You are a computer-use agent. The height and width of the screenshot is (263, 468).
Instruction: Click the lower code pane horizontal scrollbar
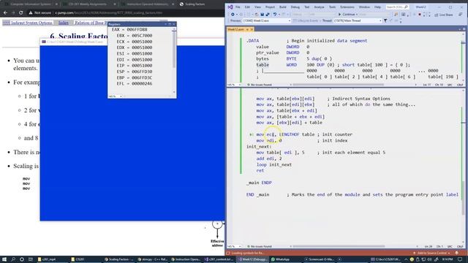coord(339,247)
